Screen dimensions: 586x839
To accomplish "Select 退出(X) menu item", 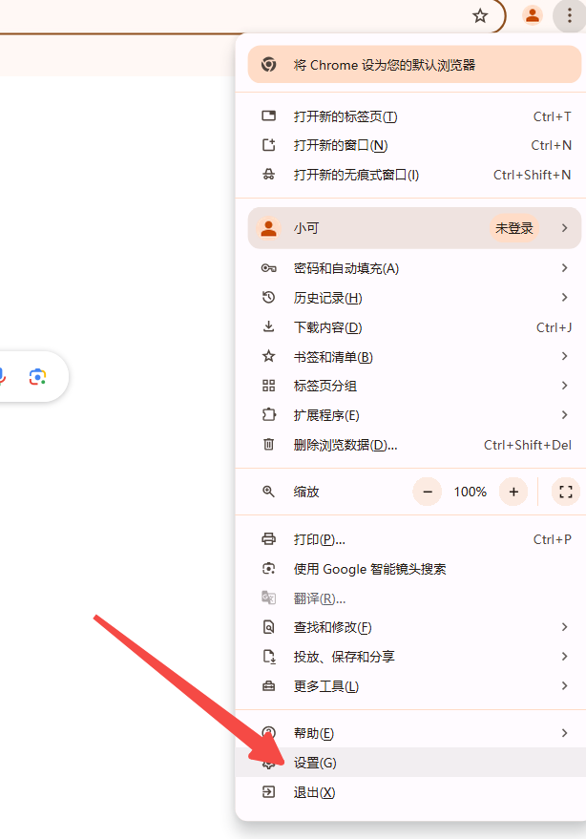I will point(410,792).
